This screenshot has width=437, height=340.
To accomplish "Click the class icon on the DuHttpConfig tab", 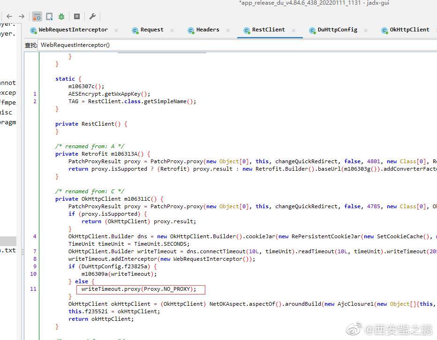I will tap(312, 30).
